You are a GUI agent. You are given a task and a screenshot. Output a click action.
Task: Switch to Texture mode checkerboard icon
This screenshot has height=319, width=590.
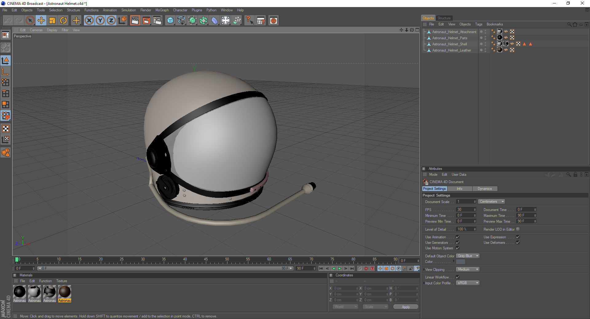[x=6, y=129]
